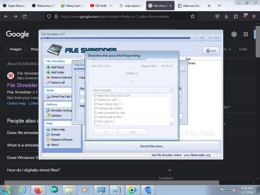Select 'Disk wiped C:\' message row

[x=130, y=121]
